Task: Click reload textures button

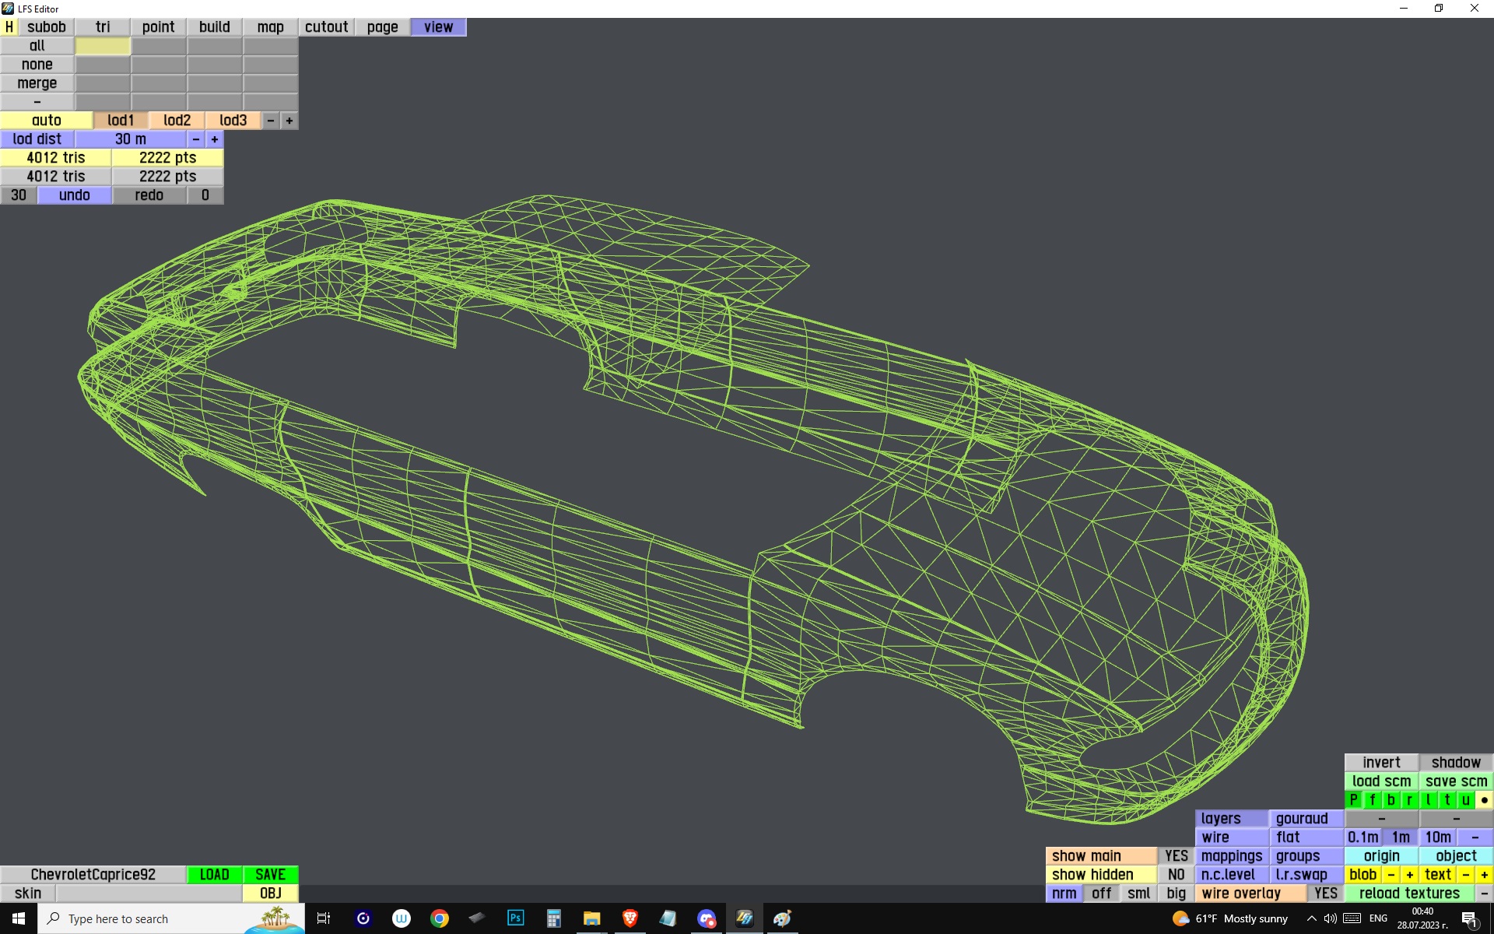Action: pyautogui.click(x=1409, y=893)
